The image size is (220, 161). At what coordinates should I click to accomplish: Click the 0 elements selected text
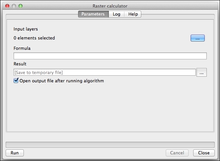tap(34, 38)
